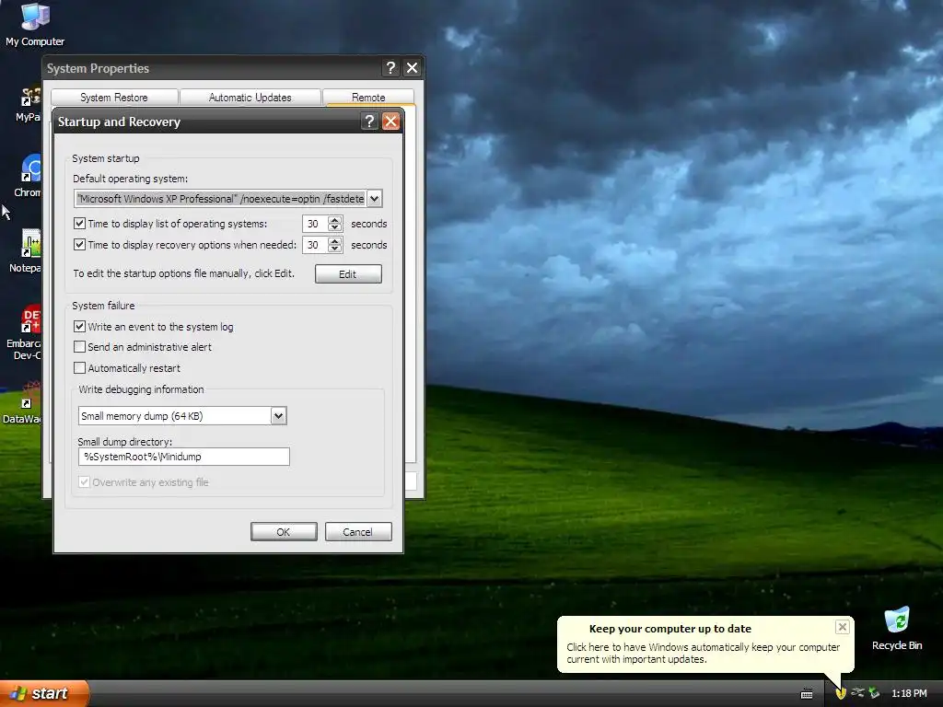
Task: Click the help button in System Properties title bar
Action: click(x=390, y=68)
